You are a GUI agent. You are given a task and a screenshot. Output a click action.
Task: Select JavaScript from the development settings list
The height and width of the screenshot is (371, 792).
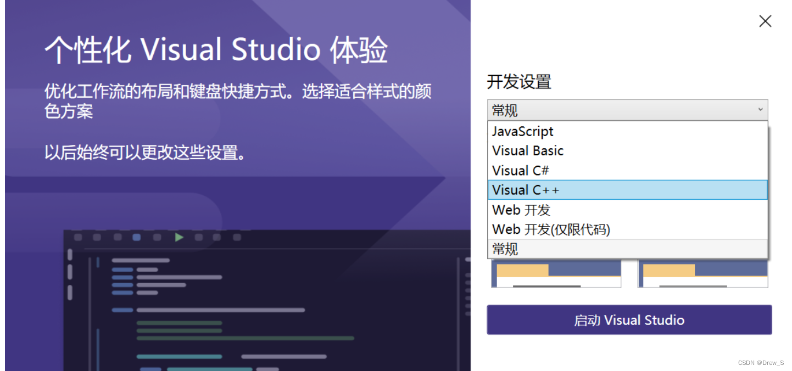tap(627, 131)
